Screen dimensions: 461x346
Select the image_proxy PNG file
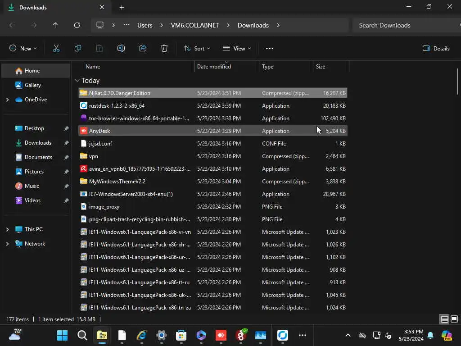coord(213,207)
